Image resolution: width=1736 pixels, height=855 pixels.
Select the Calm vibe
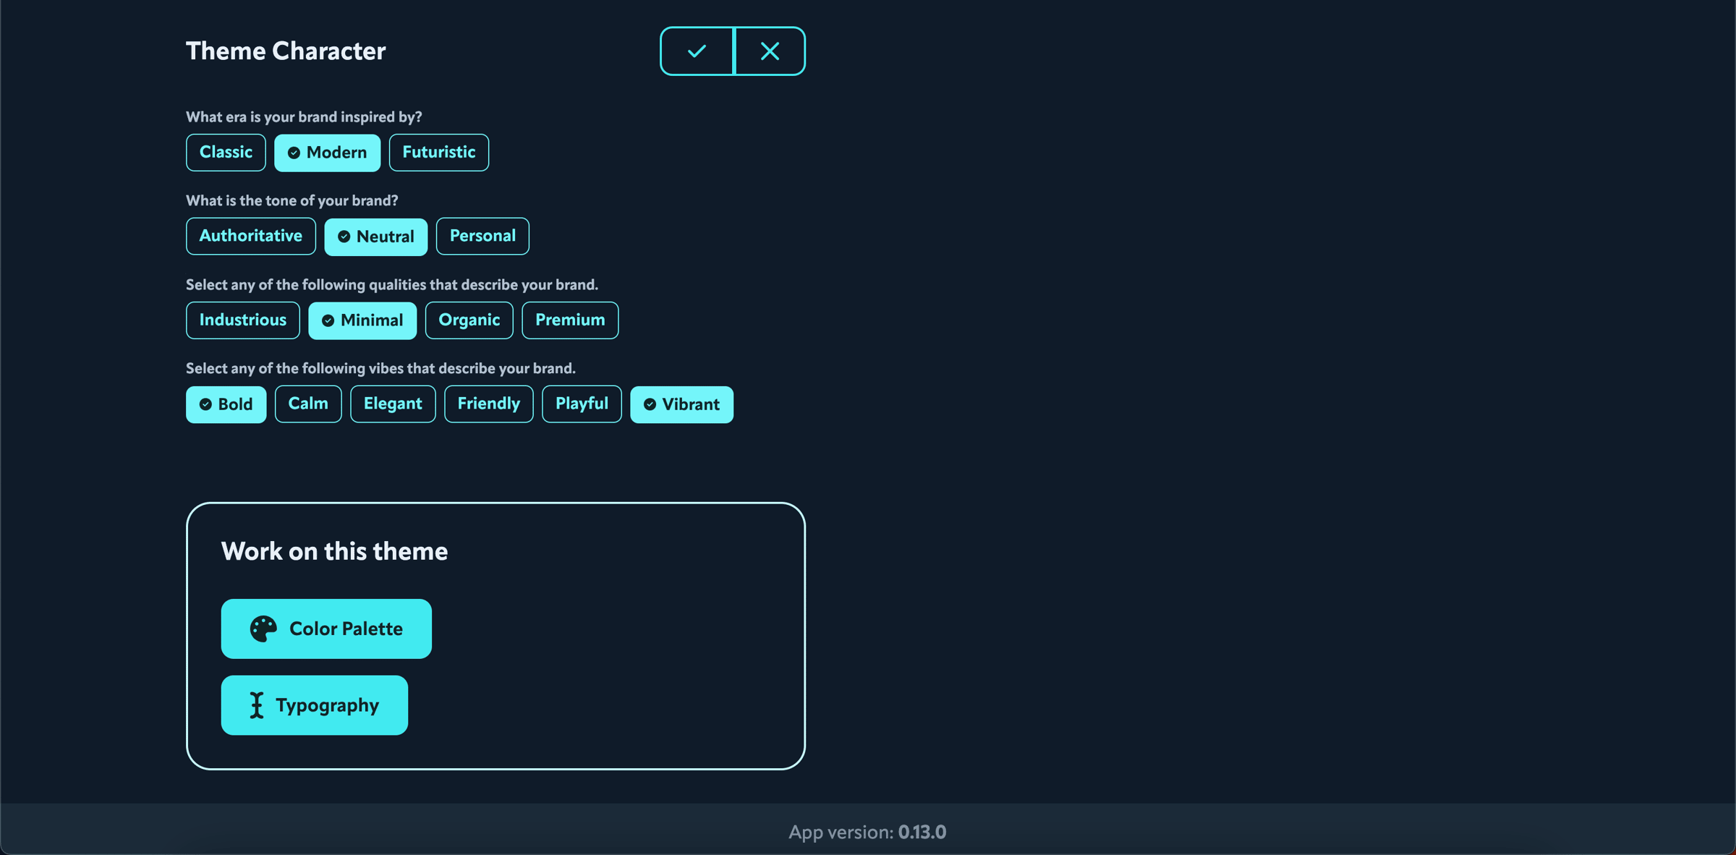click(x=308, y=404)
